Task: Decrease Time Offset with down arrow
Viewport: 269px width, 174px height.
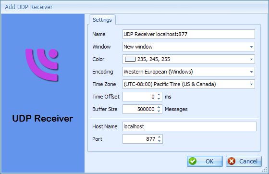Action: [x=159, y=99]
